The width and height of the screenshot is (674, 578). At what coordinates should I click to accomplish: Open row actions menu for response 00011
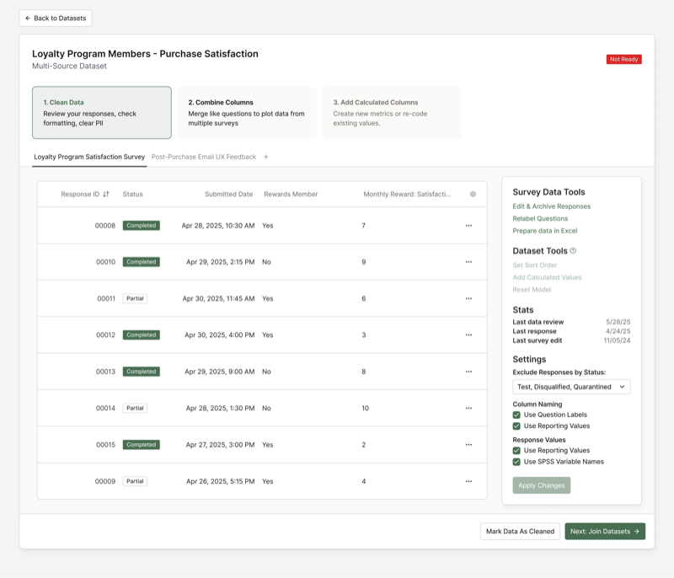[468, 298]
